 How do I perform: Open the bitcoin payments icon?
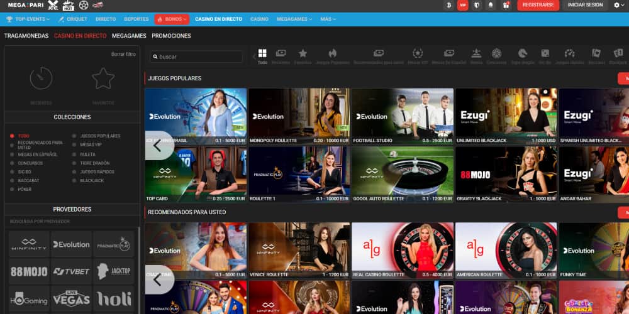[x=449, y=5]
